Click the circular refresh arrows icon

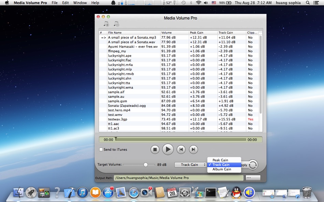click(253, 165)
